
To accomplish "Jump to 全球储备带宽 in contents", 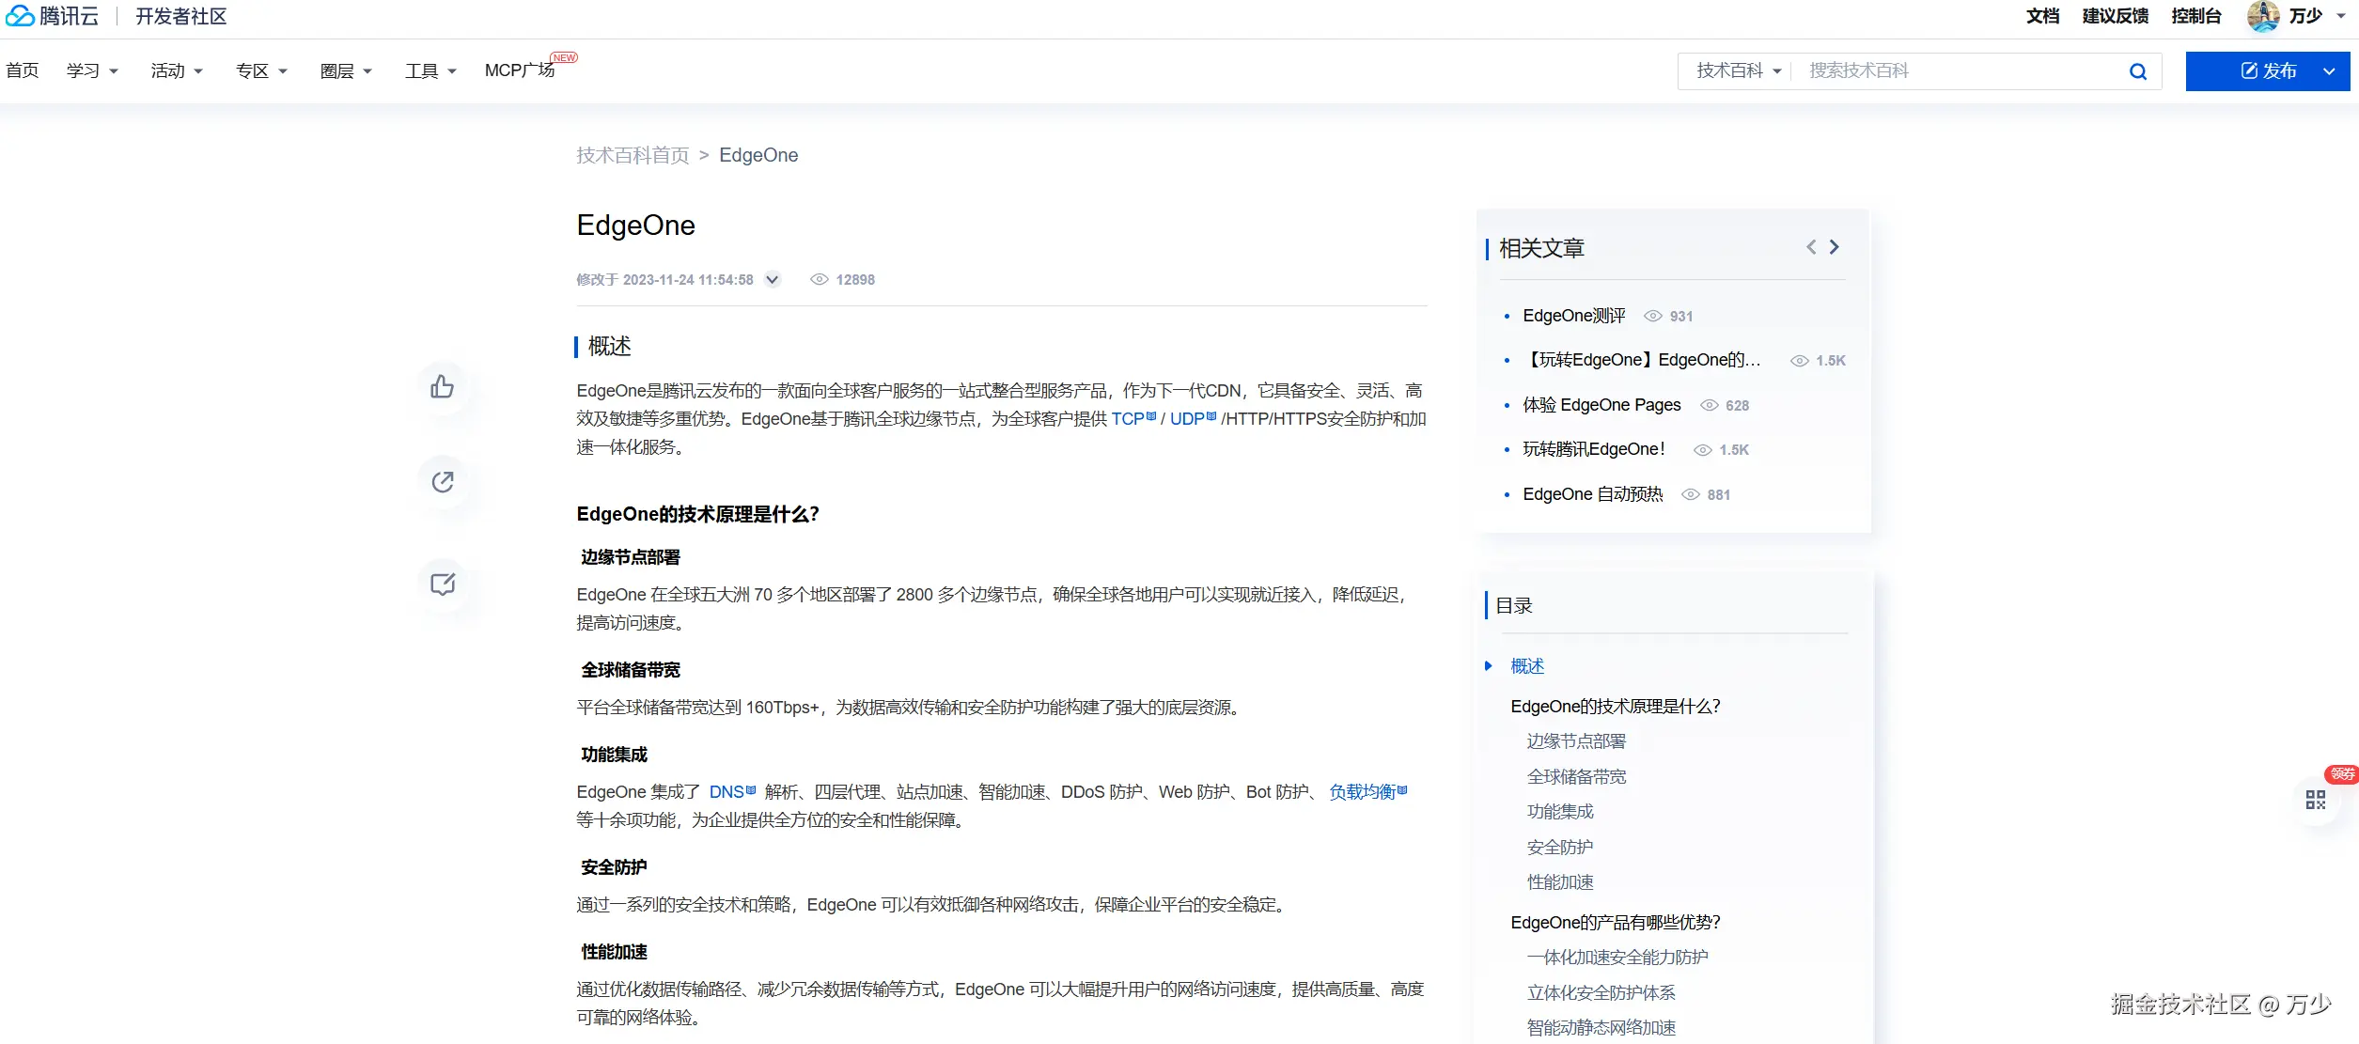I will [1576, 777].
